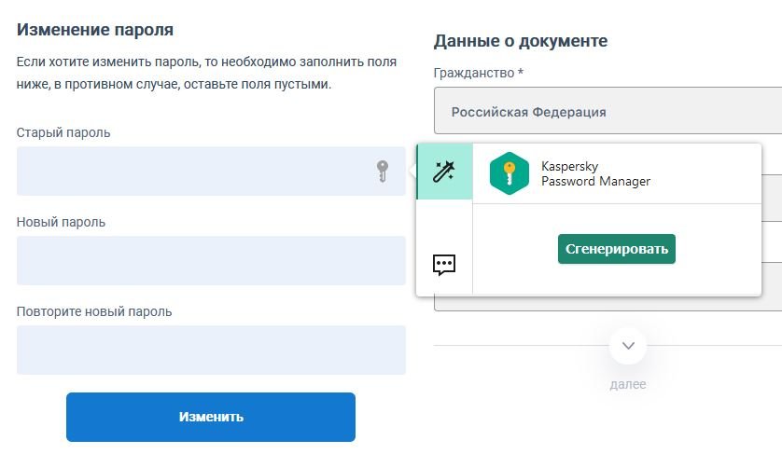The width and height of the screenshot is (782, 454).
Task: Click the Kaspersky Password Manager logo
Action: pyautogui.click(x=509, y=172)
